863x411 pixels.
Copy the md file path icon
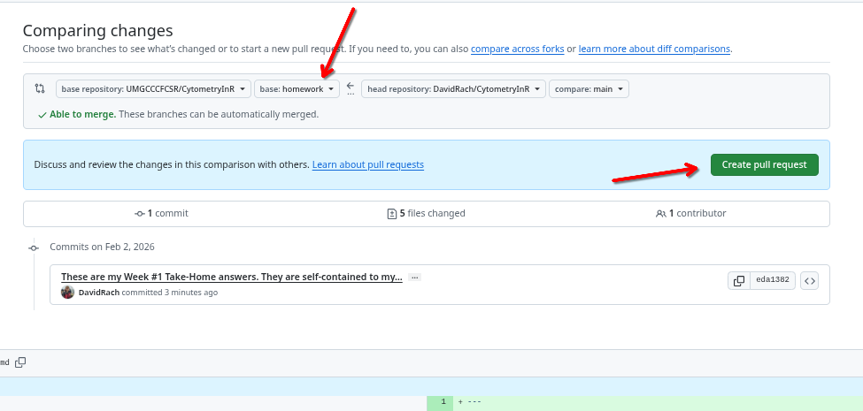[20, 362]
